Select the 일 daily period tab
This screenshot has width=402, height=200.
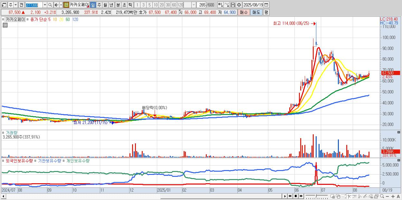click(93, 5)
